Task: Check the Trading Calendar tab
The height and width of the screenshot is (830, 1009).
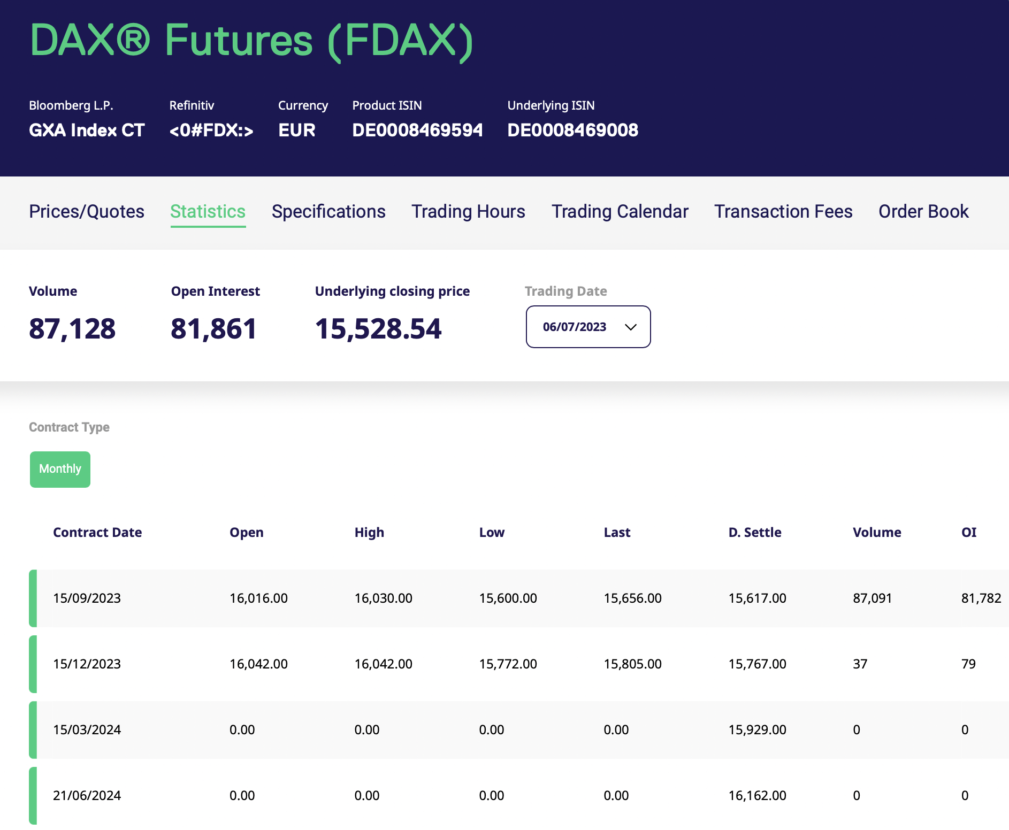Action: [620, 212]
